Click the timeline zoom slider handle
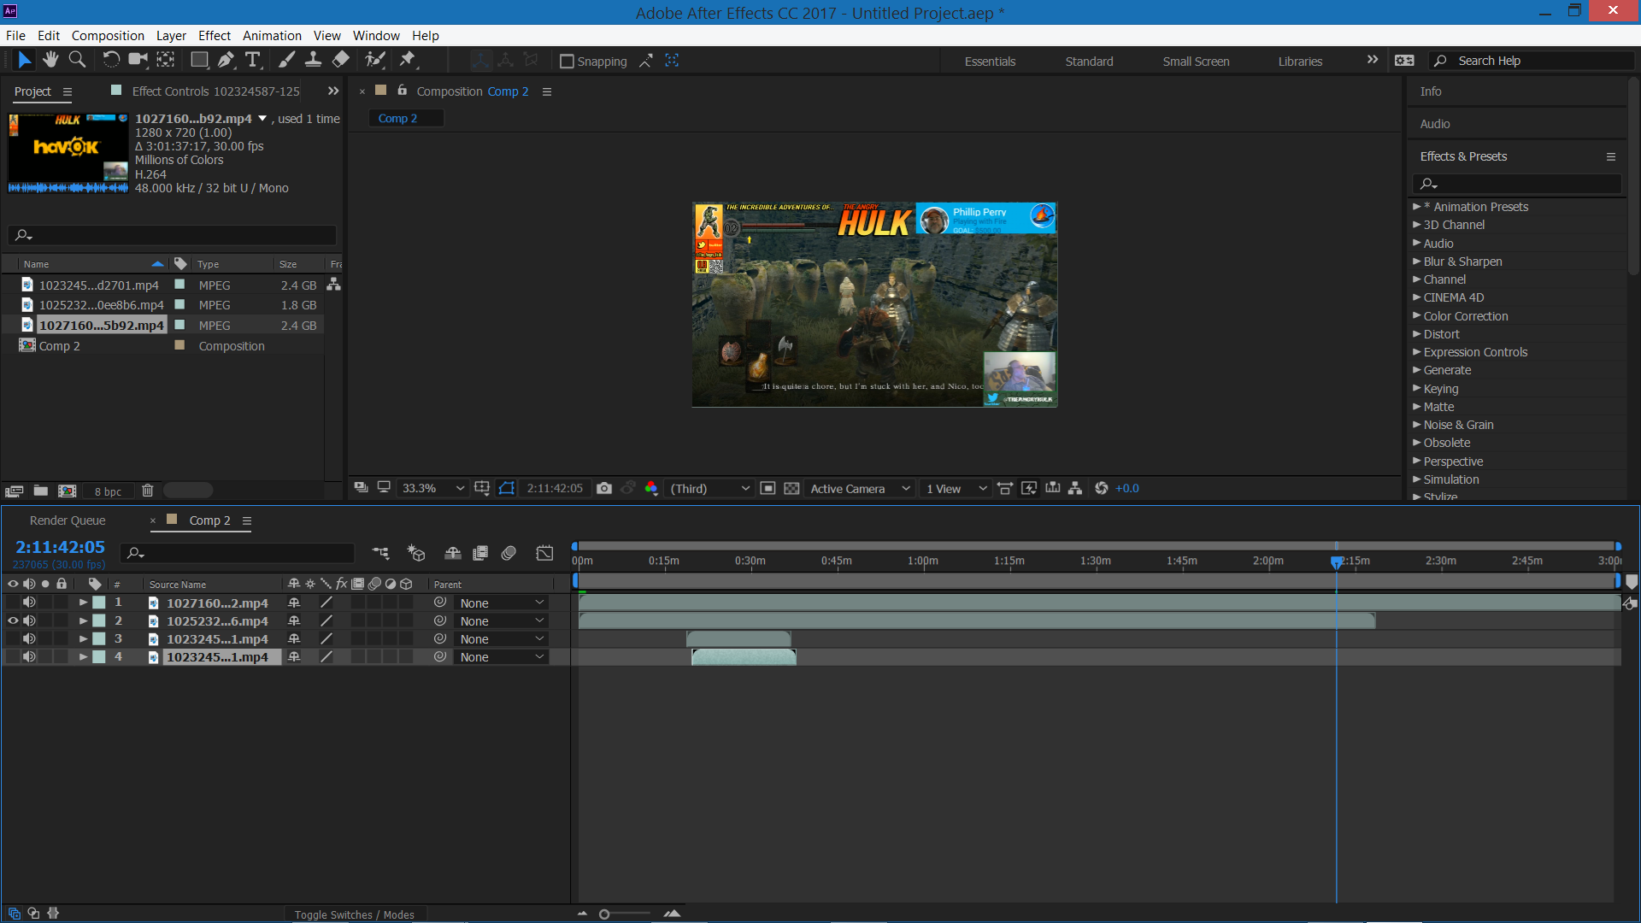 [x=604, y=914]
